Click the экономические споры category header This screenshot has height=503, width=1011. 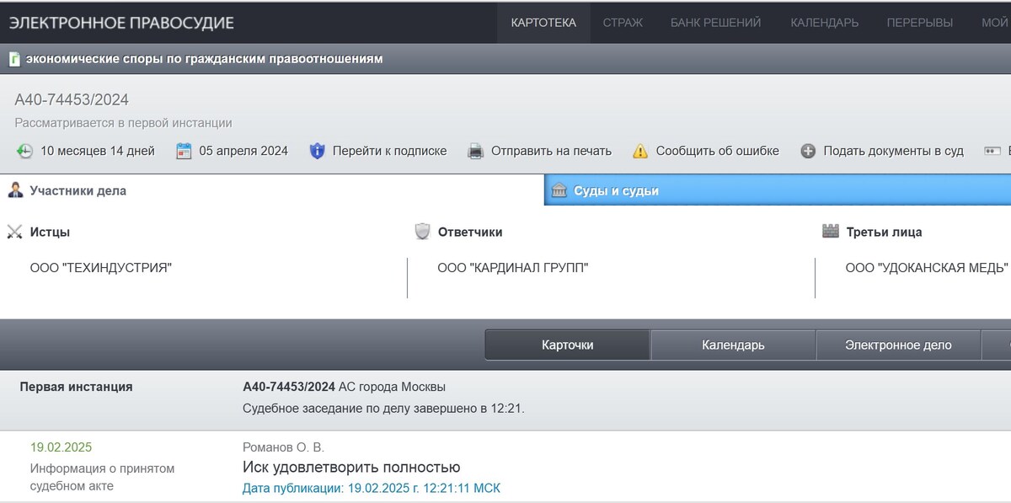[x=205, y=59]
